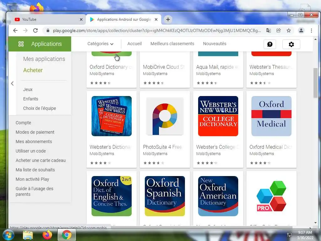Open Mes applications
The height and width of the screenshot is (241, 321).
44,59
